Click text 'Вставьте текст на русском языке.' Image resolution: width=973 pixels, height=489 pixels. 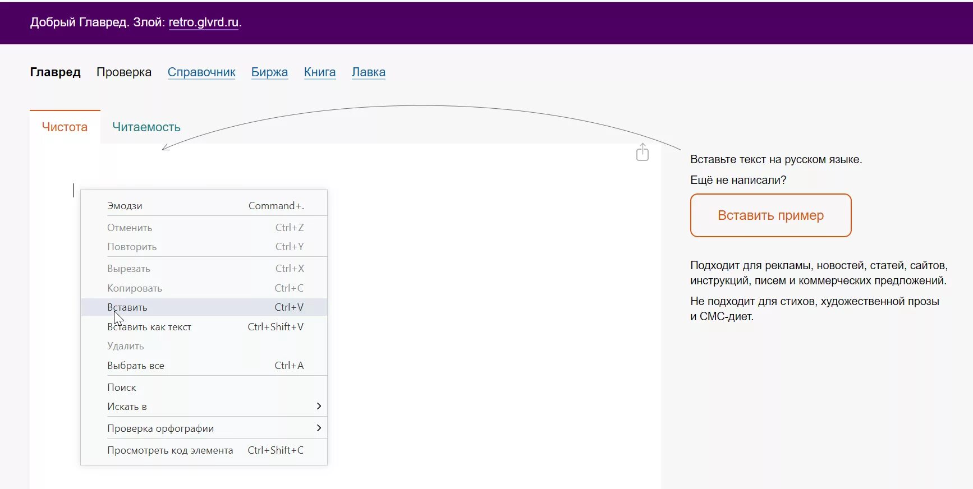click(x=776, y=159)
